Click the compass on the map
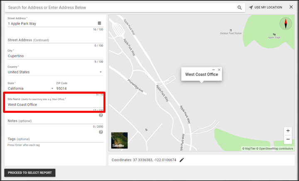 (286, 24)
